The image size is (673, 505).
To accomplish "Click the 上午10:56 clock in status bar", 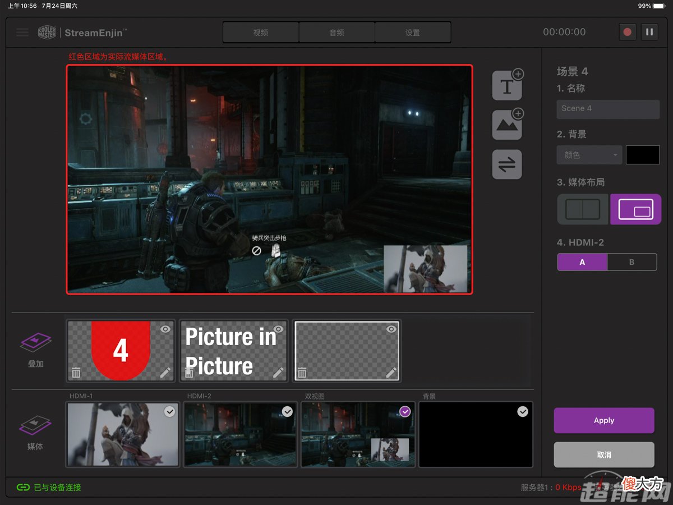I will point(22,6).
